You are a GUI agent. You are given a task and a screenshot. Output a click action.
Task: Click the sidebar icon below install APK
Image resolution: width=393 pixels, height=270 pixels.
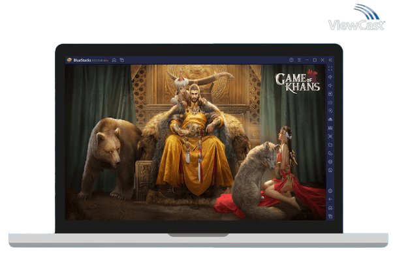tap(330, 128)
